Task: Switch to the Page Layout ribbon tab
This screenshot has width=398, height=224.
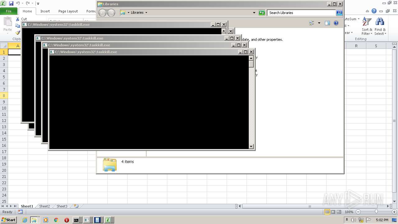Action: (68, 11)
